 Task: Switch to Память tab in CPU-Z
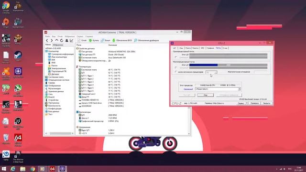point(196,48)
